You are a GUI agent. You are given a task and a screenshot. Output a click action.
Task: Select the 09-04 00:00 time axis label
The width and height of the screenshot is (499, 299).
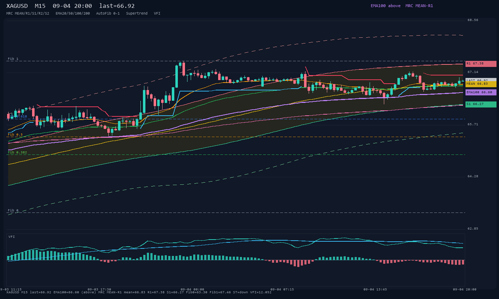pyautogui.click(x=192, y=289)
